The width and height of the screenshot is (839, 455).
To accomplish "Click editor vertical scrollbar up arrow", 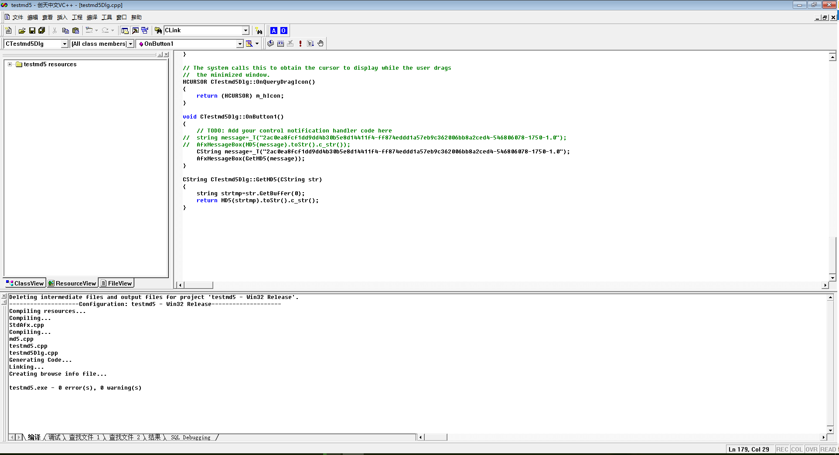I will 832,57.
